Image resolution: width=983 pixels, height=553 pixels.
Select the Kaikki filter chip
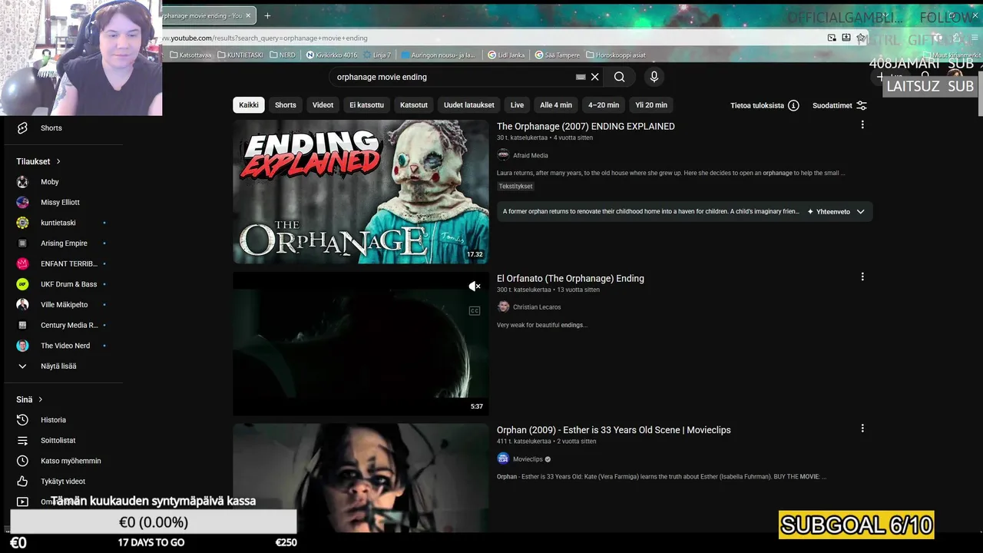(x=249, y=105)
